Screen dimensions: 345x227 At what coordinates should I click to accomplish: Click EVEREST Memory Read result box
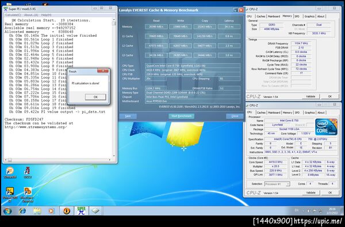pyautogui.click(x=156, y=26)
